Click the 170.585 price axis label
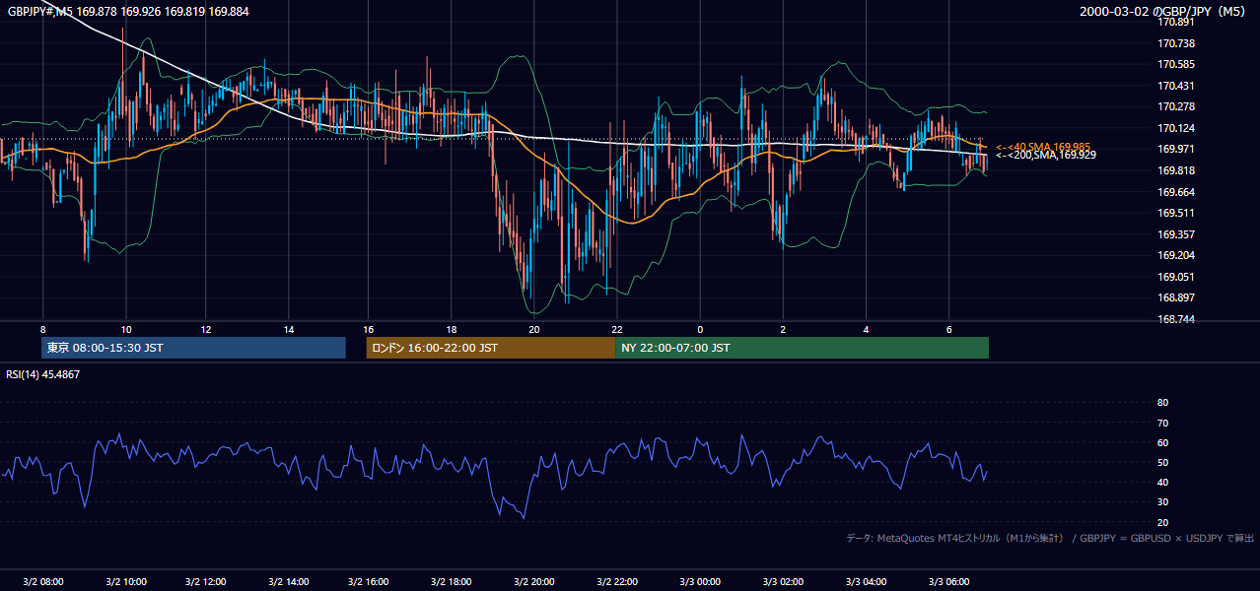Viewport: 1260px width, 591px height. (1176, 65)
